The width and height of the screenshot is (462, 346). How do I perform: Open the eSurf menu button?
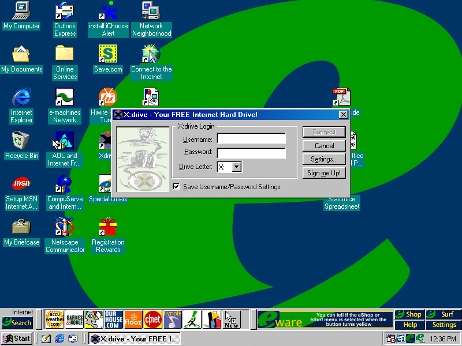(x=444, y=314)
